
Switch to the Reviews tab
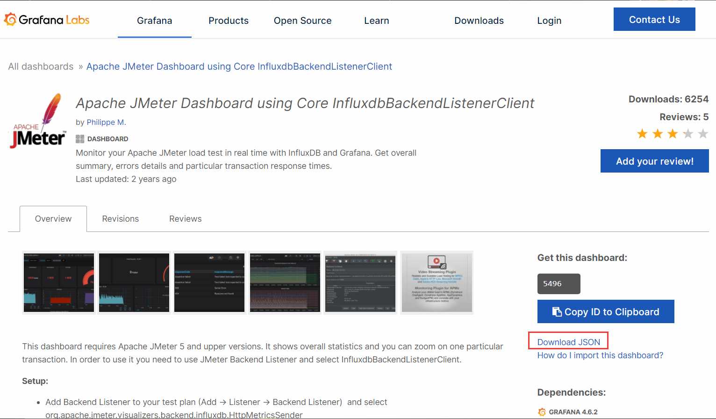pyautogui.click(x=186, y=219)
